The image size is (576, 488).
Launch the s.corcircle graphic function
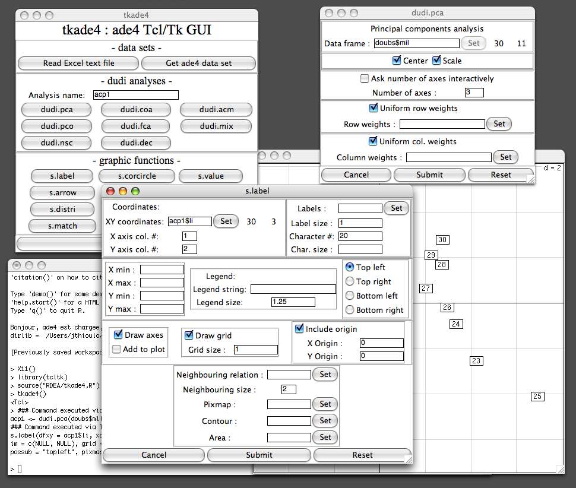(137, 176)
